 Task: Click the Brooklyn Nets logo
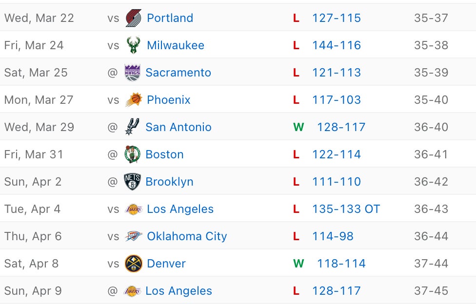tap(132, 182)
